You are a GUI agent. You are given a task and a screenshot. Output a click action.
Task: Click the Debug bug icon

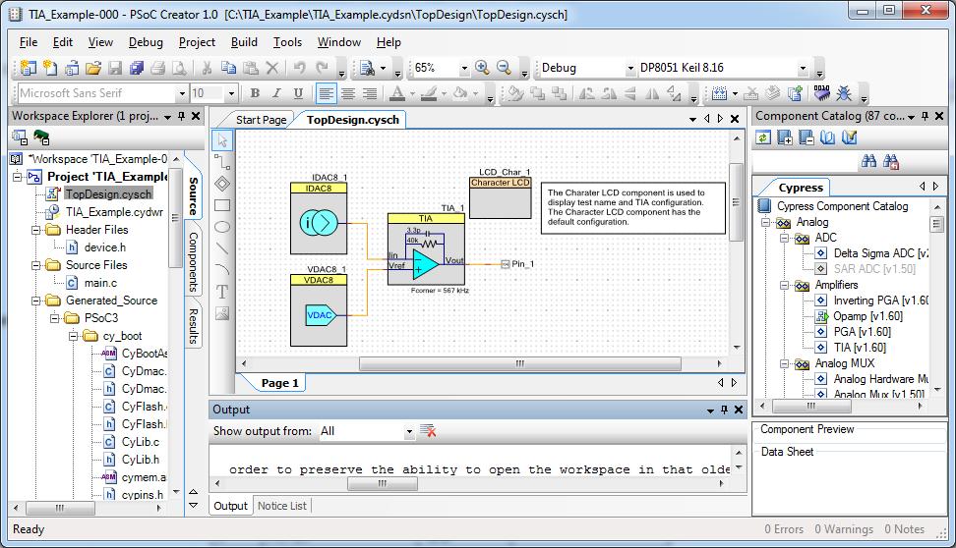point(844,93)
